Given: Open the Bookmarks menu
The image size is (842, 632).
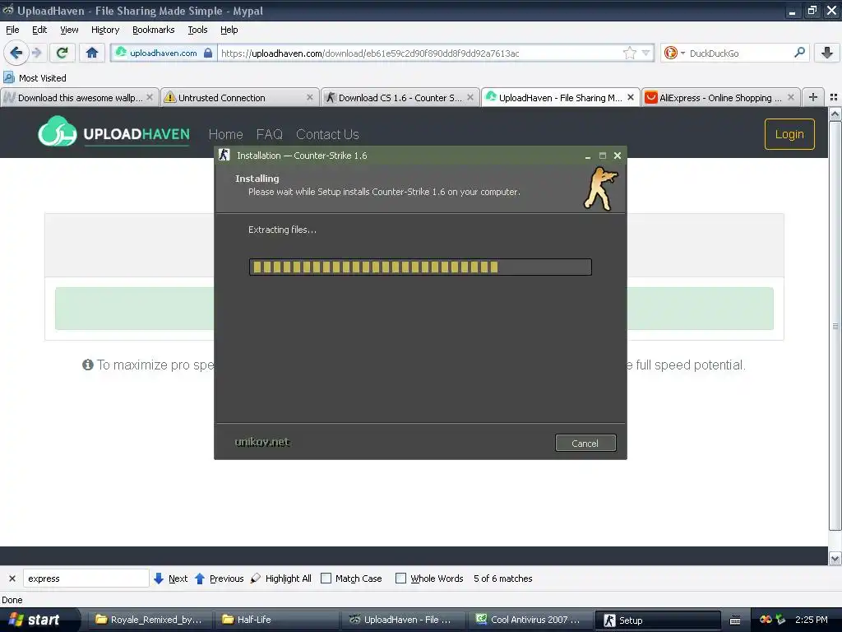Looking at the screenshot, I should tap(154, 30).
